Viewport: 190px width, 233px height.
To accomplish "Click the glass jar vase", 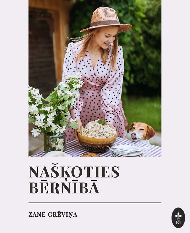I will click(55, 142).
